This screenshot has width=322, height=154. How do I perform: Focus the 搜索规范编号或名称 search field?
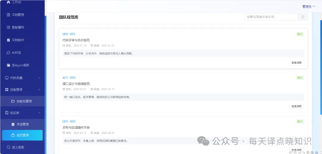tap(271, 17)
